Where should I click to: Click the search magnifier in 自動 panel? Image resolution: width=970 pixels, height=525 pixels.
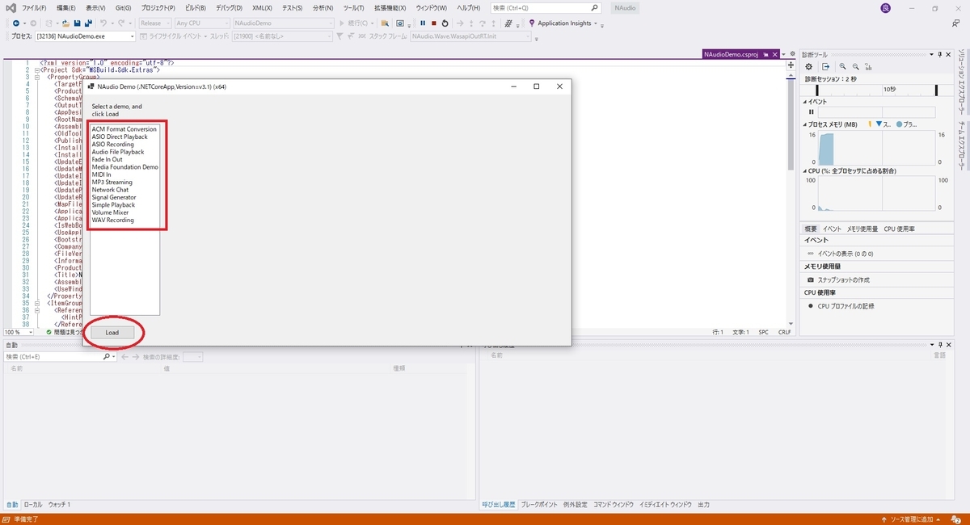(x=107, y=356)
